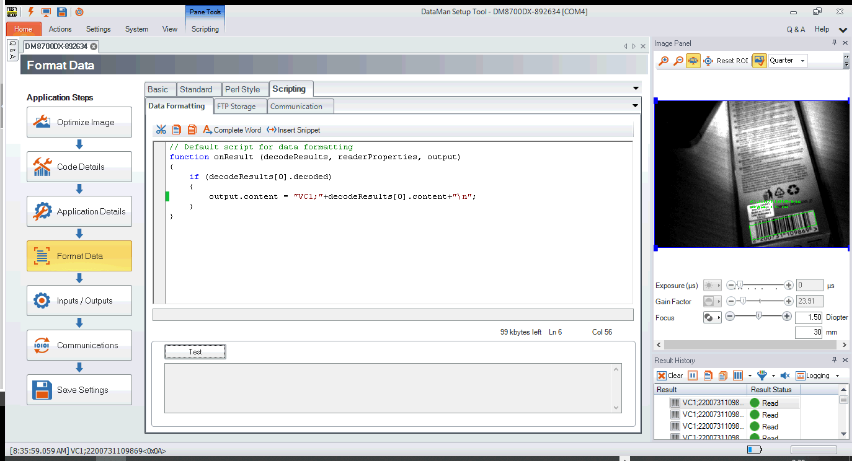Click the lightning bolt trigger icon in title bar
Screen dimensions: 857x461
click(x=30, y=12)
